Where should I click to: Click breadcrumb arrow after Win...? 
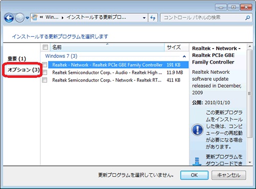point(62,17)
